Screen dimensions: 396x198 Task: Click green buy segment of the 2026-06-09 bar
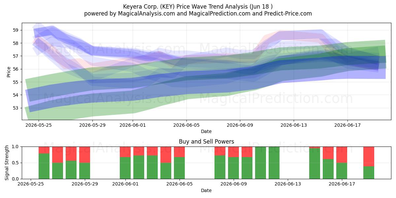pos(233,168)
